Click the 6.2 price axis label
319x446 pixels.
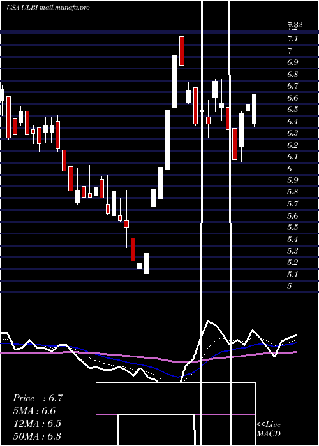(x=293, y=145)
